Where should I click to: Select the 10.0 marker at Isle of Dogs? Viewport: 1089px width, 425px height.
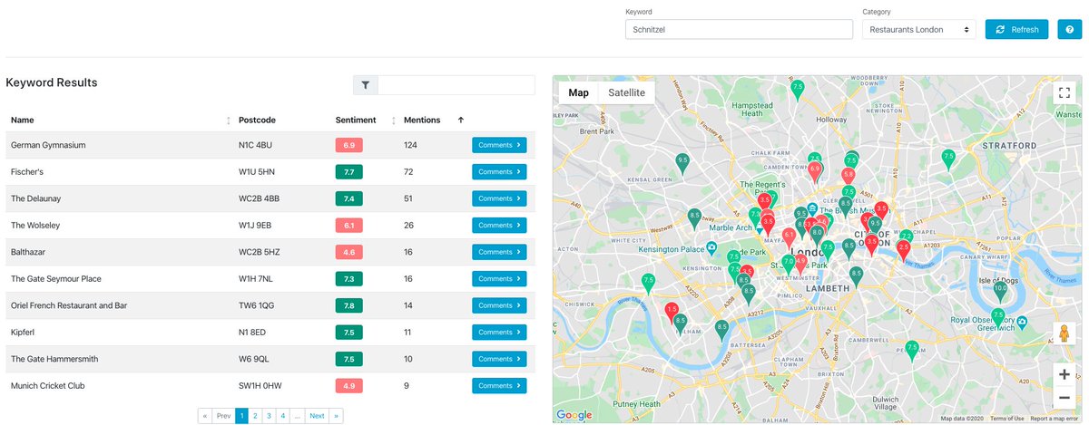[1000, 291]
